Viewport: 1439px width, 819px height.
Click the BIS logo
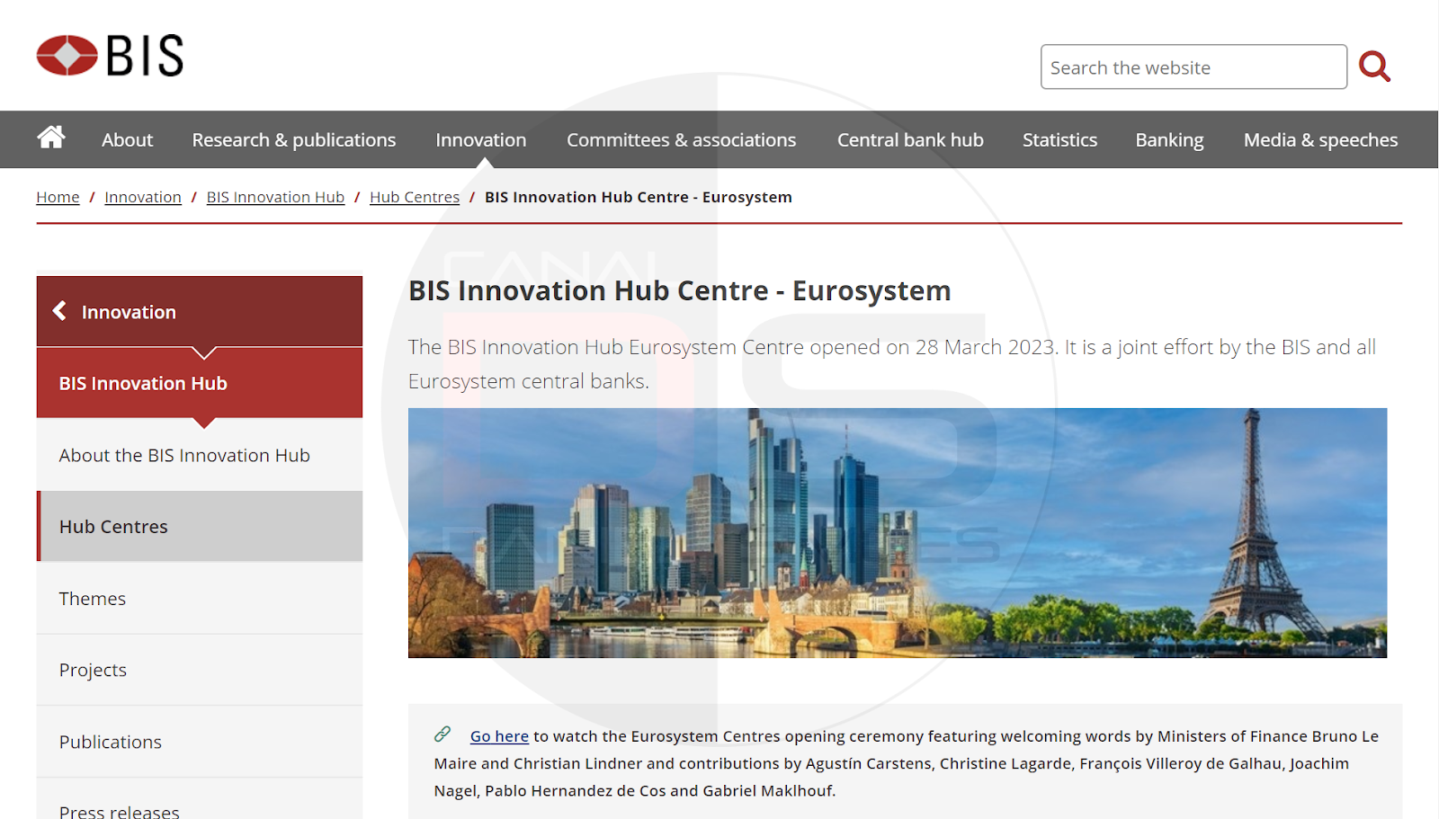click(x=110, y=56)
